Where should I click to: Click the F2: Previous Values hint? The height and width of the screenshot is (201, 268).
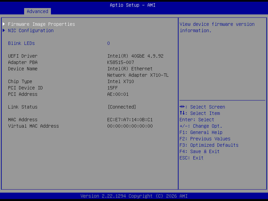pyautogui.click(x=205, y=139)
